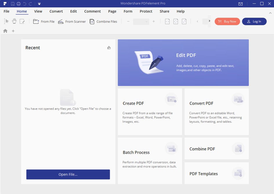Viewport: 274px width, 194px height.
Task: Switch to the Convert menu
Action: (x=56, y=11)
